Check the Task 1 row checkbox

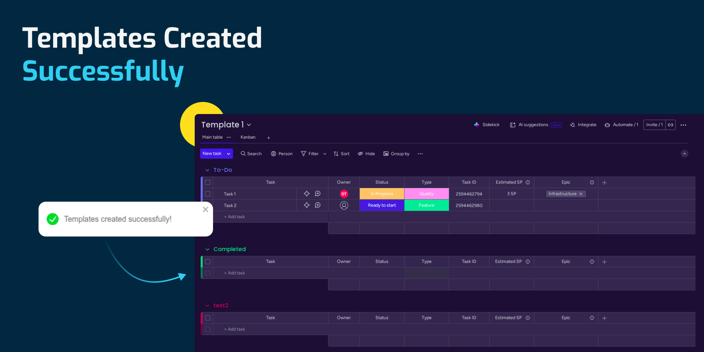click(x=208, y=194)
